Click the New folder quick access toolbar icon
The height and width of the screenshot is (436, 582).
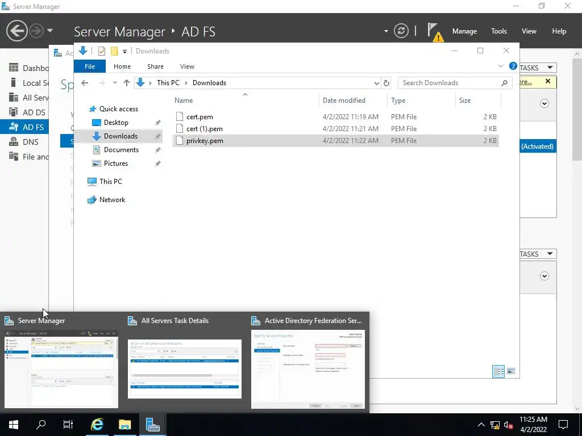[114, 51]
